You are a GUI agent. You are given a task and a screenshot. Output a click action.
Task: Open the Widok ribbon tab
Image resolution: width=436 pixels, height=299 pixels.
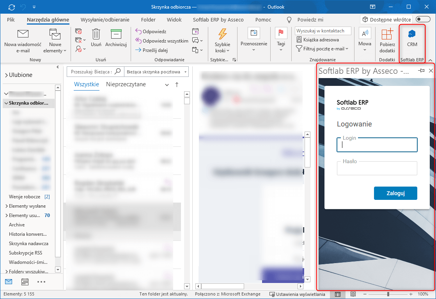174,20
